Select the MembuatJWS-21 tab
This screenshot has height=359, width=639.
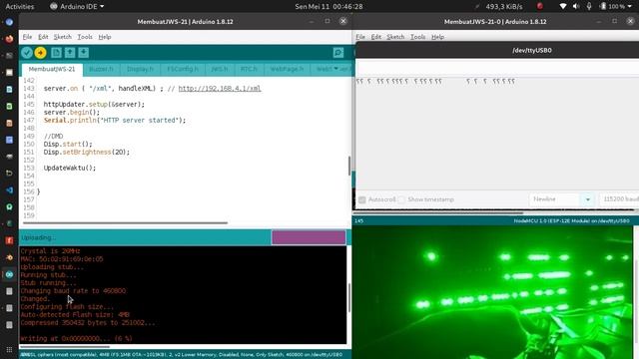(52, 69)
